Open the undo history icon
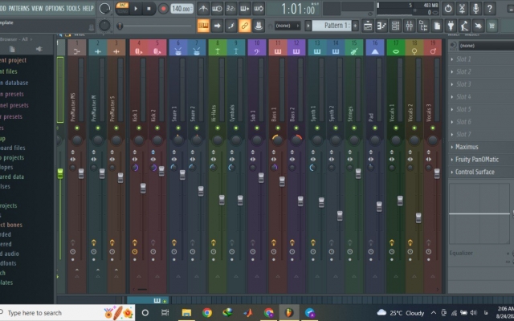Image resolution: width=514 pixels, height=321 pixels. [x=448, y=9]
